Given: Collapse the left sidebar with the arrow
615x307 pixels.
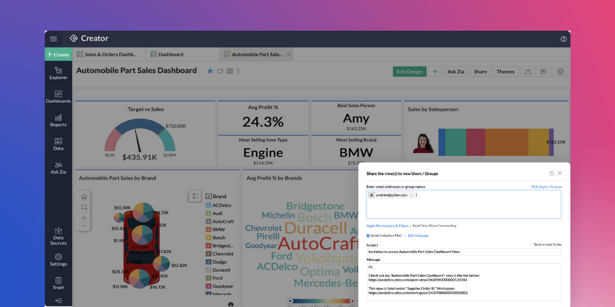Looking at the screenshot, I should [x=58, y=301].
